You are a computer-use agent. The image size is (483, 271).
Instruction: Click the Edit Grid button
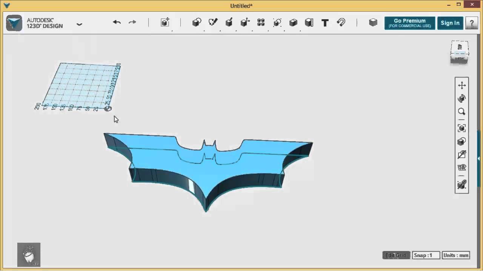(396, 255)
